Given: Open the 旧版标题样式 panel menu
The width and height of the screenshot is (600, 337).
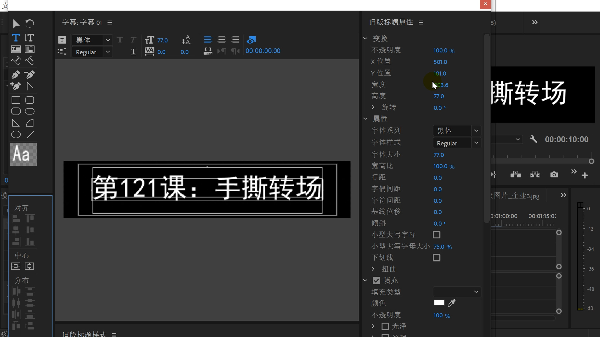Looking at the screenshot, I should click(114, 335).
